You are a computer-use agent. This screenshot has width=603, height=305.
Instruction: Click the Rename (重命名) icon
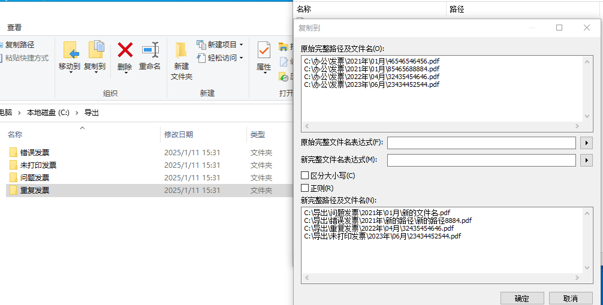(150, 50)
